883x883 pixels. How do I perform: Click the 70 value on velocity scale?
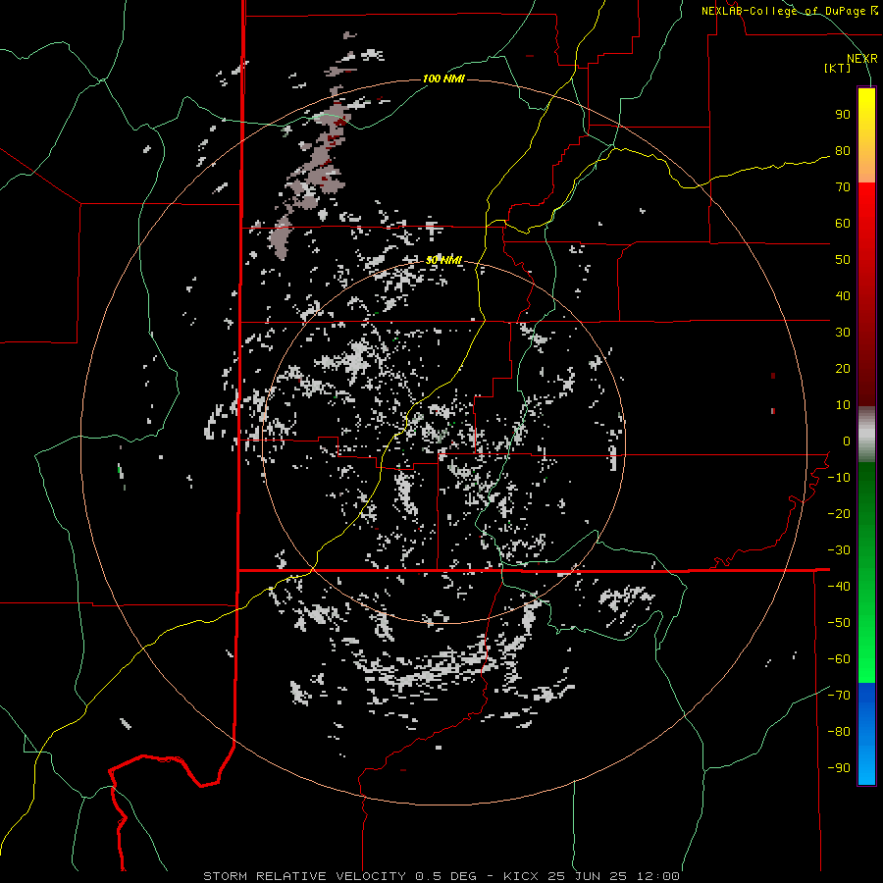pyautogui.click(x=843, y=187)
